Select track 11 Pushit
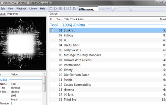The image size is (166, 105). pyautogui.click(x=108, y=80)
